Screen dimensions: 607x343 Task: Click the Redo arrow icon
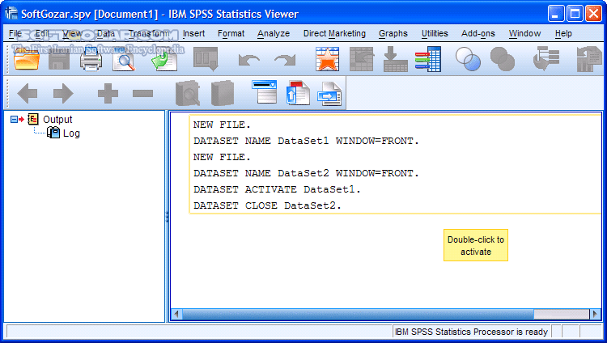(x=285, y=60)
